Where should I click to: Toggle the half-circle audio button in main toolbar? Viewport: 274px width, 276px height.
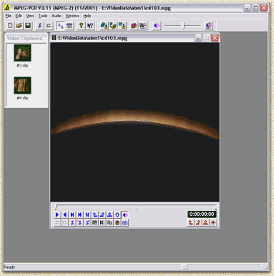click(x=157, y=26)
